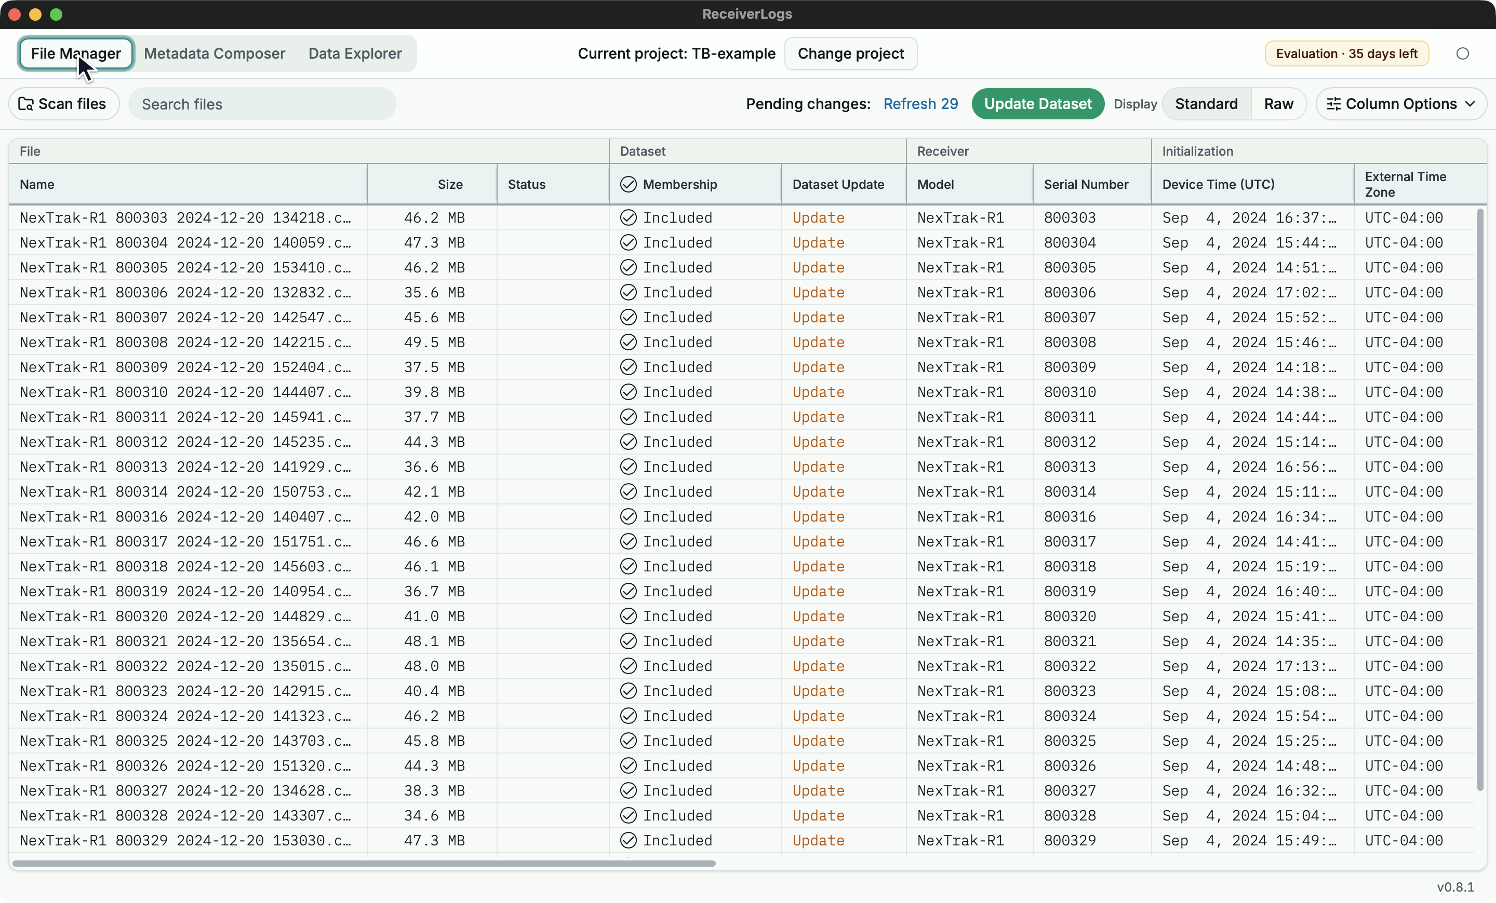Click the Membership header check icon
This screenshot has width=1496, height=903.
629,184
